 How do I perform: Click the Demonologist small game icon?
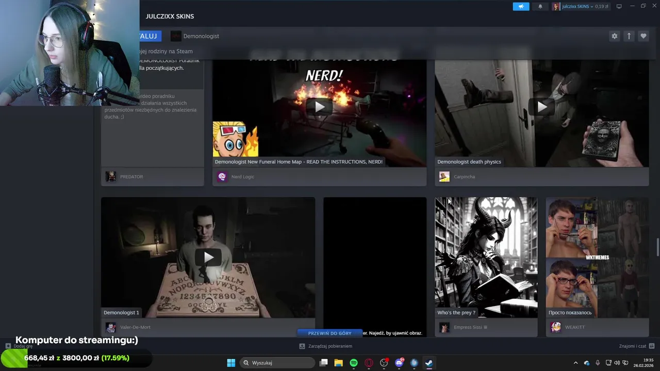[176, 36]
